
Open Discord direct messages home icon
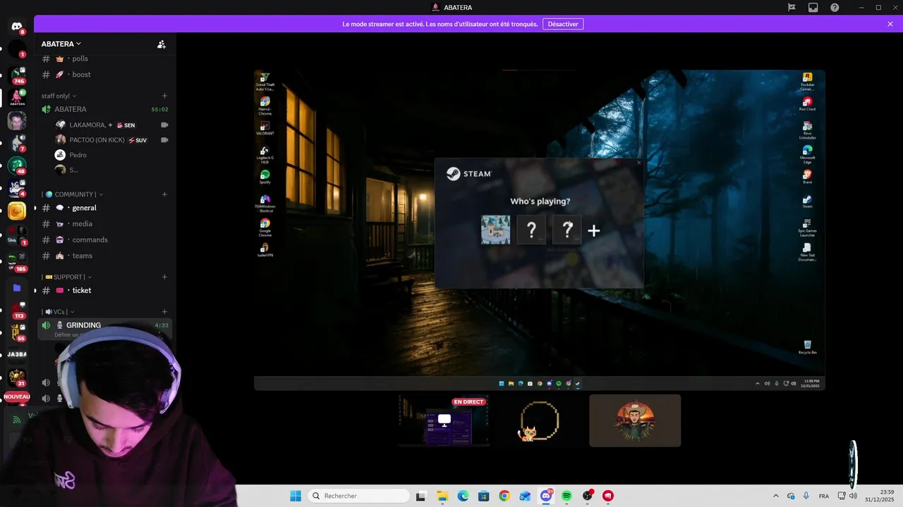(17, 26)
